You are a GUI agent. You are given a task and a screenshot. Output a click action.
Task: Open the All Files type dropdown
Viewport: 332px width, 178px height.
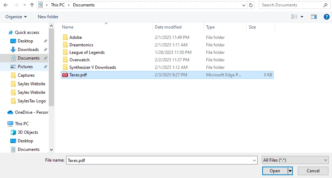(x=295, y=160)
